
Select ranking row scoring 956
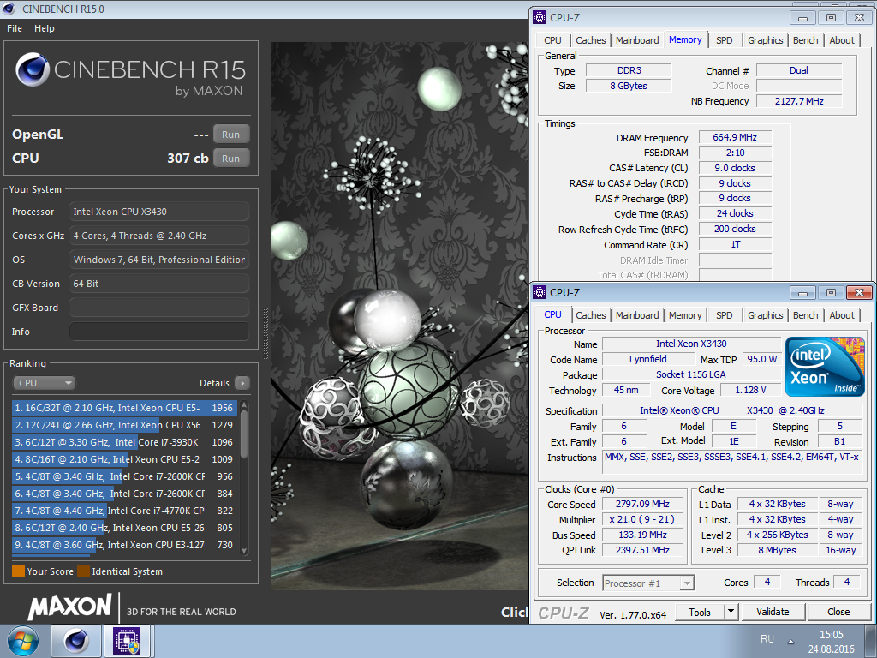(x=125, y=476)
